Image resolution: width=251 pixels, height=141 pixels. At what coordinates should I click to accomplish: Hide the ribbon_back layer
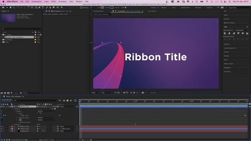point(2,129)
